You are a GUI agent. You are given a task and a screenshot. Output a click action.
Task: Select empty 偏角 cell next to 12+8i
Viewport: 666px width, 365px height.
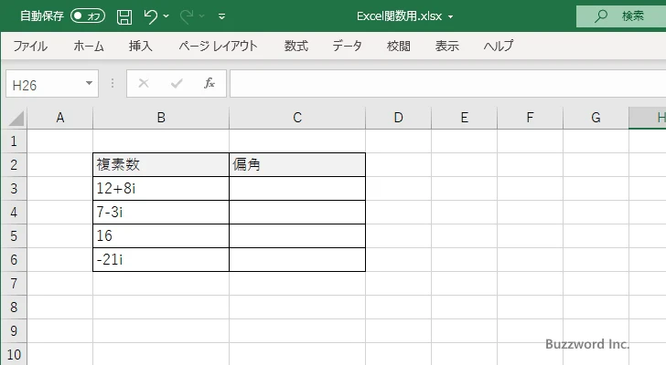[x=297, y=188]
